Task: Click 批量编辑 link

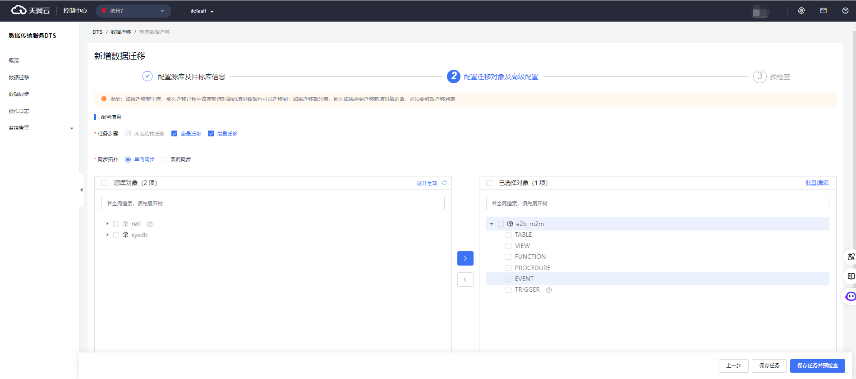Action: (x=817, y=183)
